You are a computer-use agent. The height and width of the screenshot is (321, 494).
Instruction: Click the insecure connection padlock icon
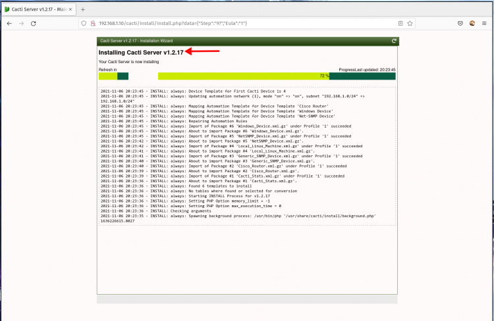click(93, 23)
